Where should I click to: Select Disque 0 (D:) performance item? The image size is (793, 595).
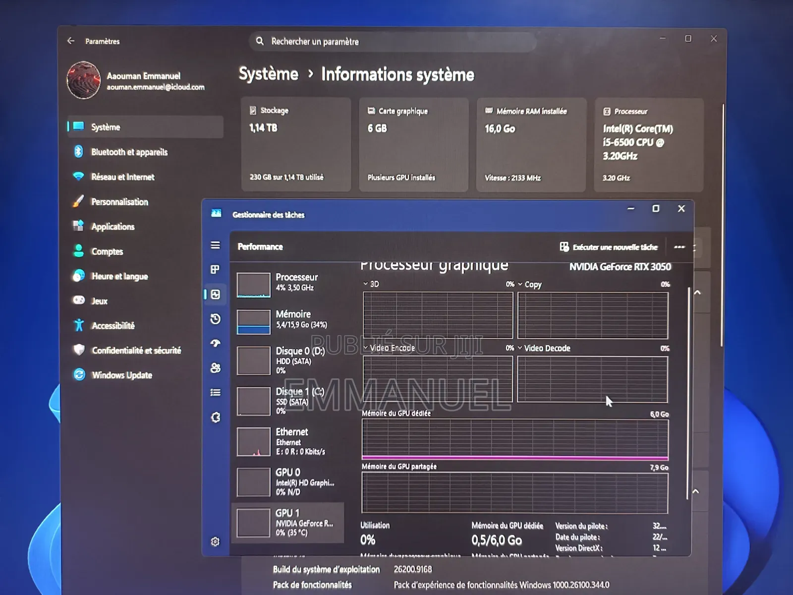288,360
